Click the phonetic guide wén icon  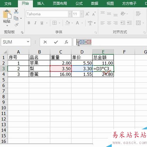(x=90, y=23)
